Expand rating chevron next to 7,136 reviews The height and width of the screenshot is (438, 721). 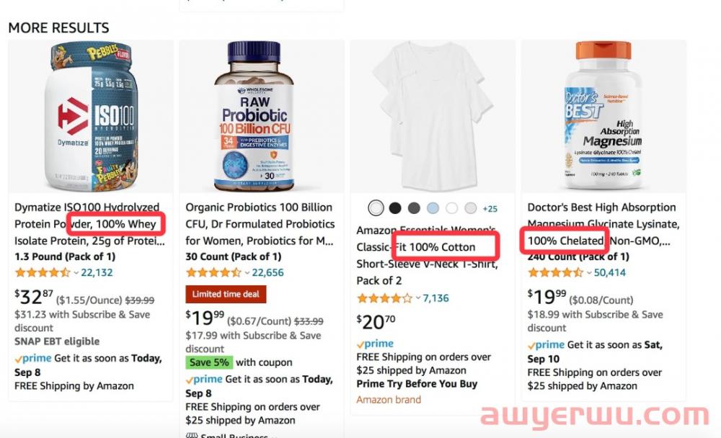tap(418, 298)
